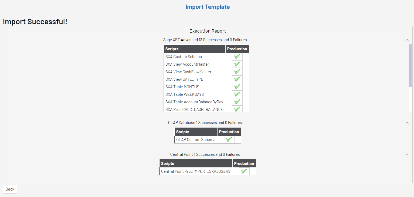The image size is (414, 197).
Task: Click the Sage XRT script list scrollbar
Action: pyautogui.click(x=410, y=66)
